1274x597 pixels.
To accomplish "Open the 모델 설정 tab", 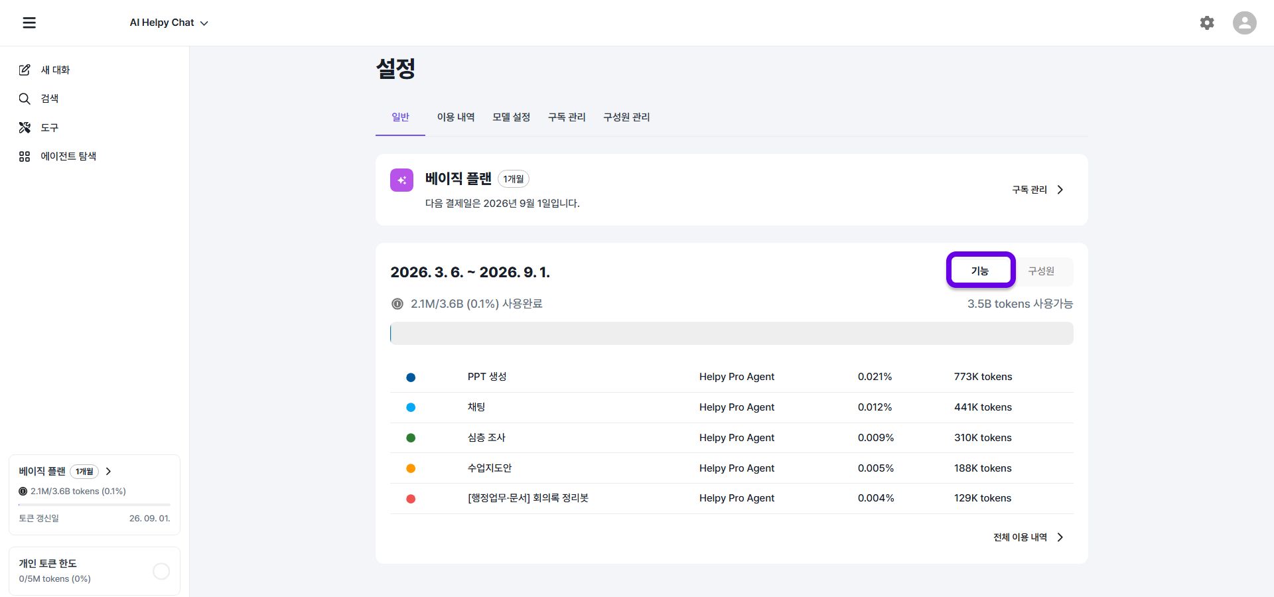I will [x=511, y=117].
